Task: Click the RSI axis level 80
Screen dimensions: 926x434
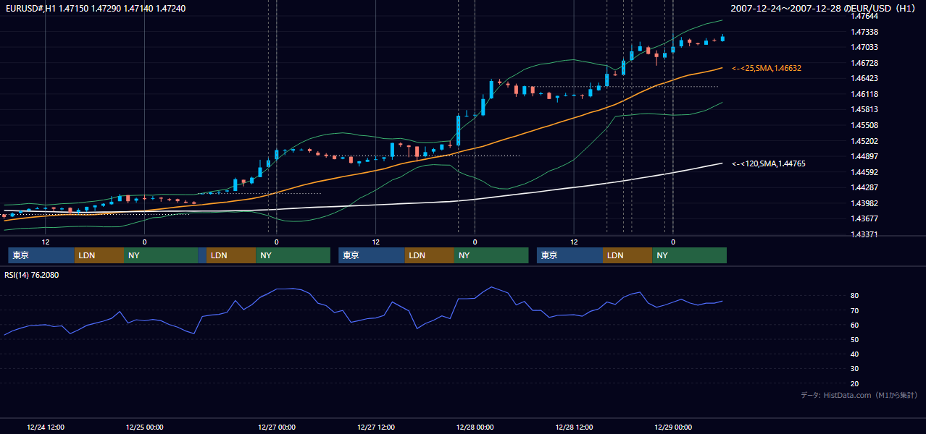Action: tap(854, 296)
